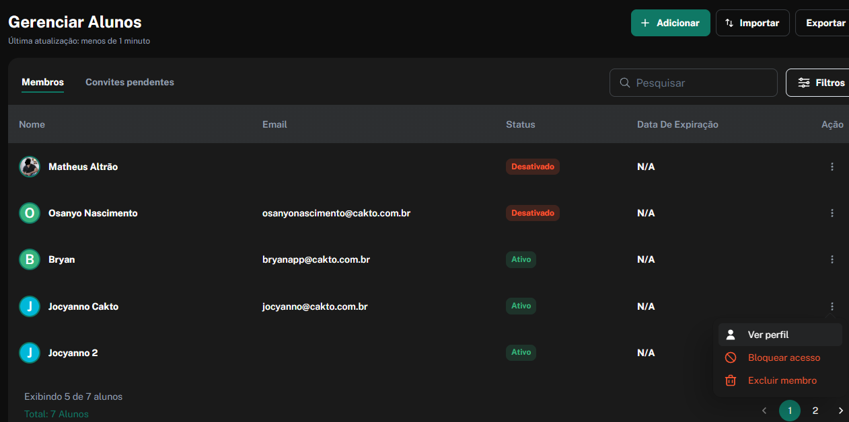This screenshot has height=422, width=849.
Task: Click the magnifier icon in the search box
Action: click(x=624, y=83)
